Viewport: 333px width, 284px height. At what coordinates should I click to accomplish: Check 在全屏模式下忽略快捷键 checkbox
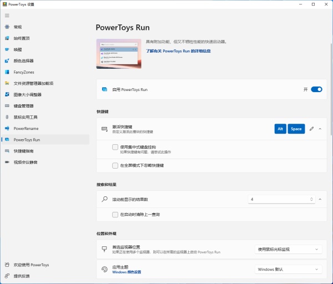click(115, 165)
